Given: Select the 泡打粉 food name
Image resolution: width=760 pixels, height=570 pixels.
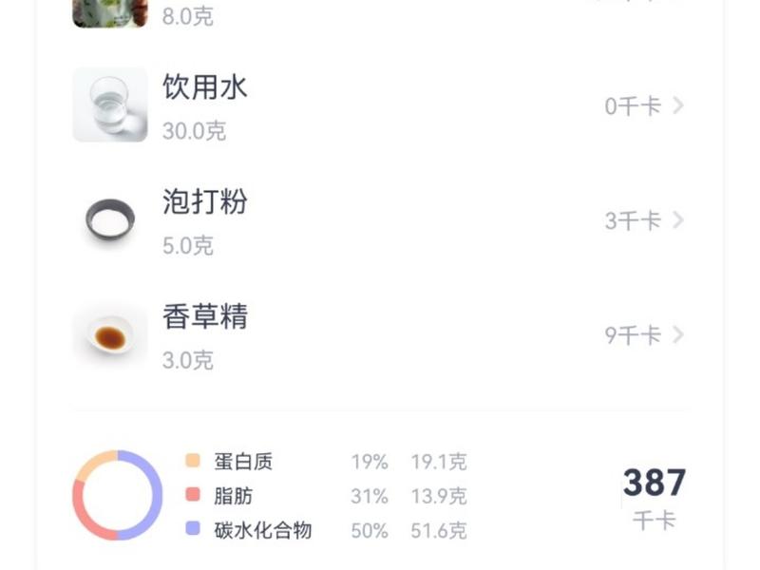Looking at the screenshot, I should point(204,202).
